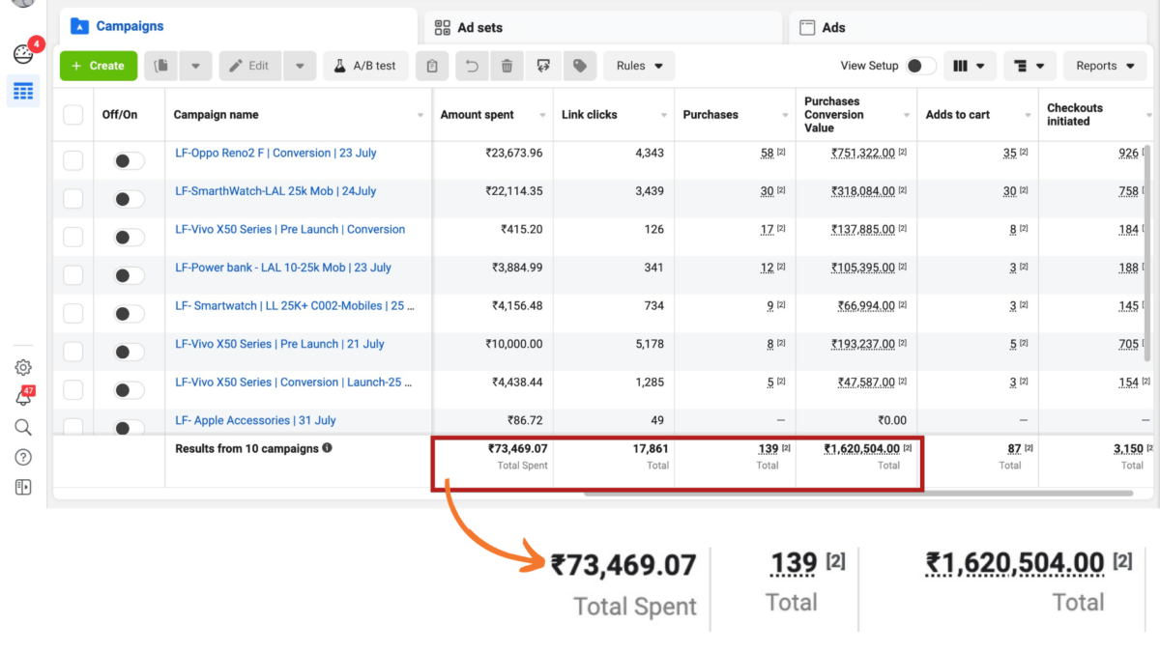Click the green Create button
This screenshot has height=652, width=1160.
(x=98, y=66)
